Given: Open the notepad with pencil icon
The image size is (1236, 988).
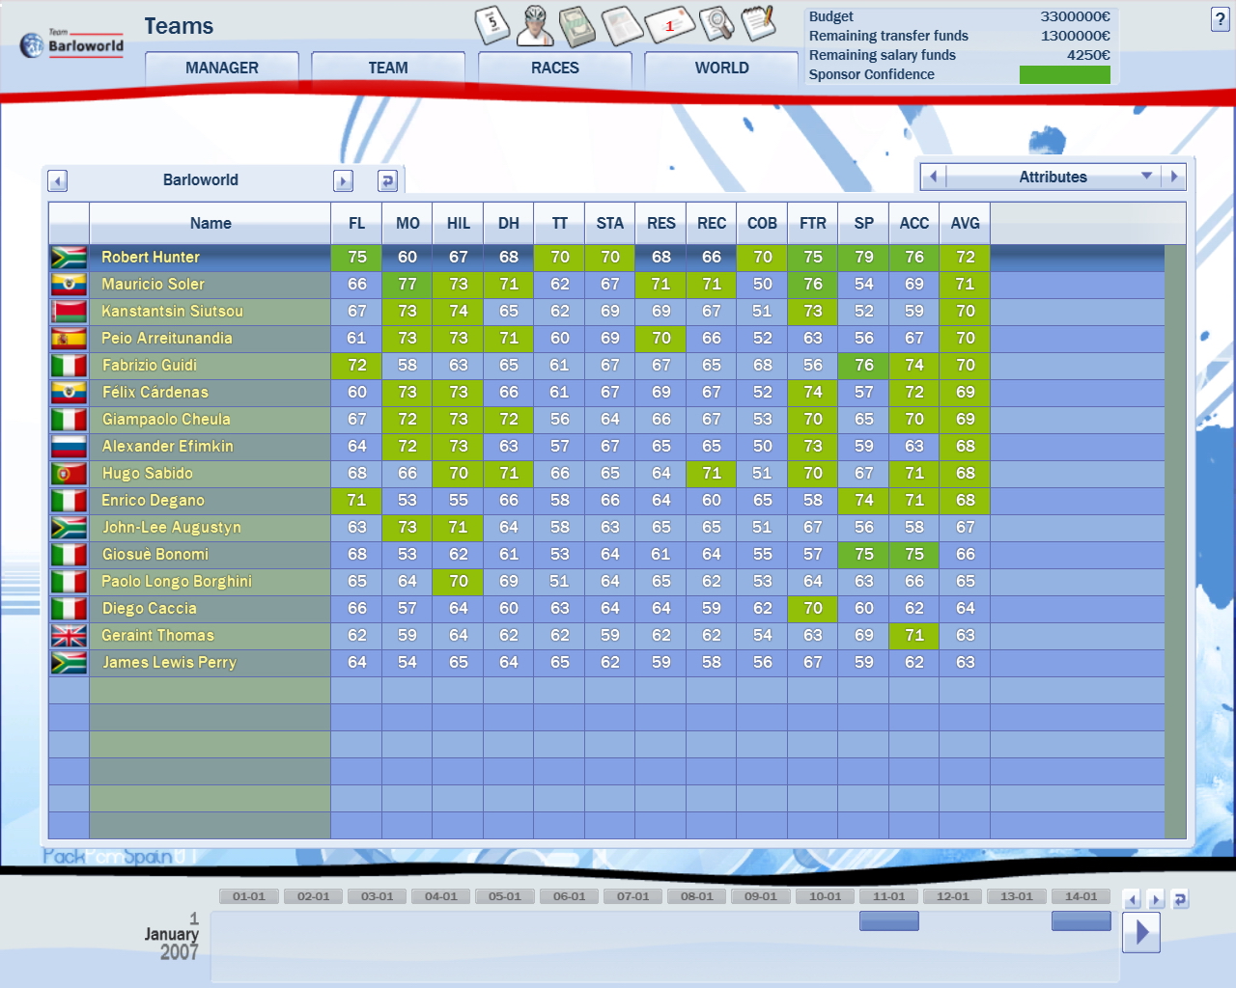Looking at the screenshot, I should [759, 23].
